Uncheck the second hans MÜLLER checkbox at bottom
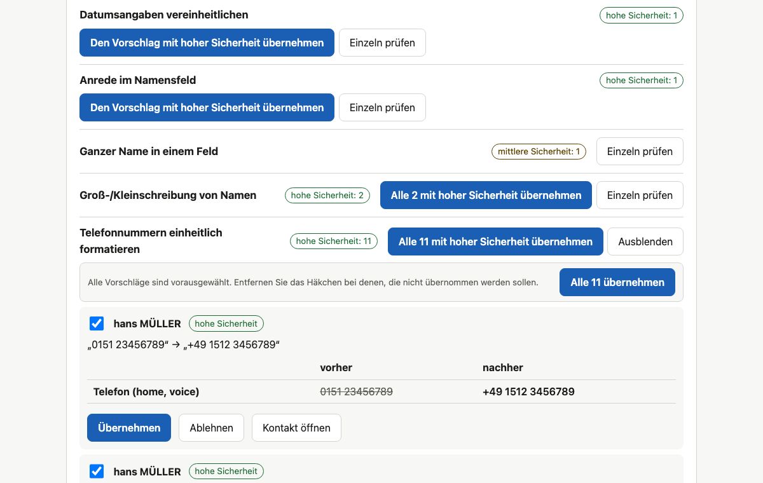The width and height of the screenshot is (763, 483). pos(97,471)
